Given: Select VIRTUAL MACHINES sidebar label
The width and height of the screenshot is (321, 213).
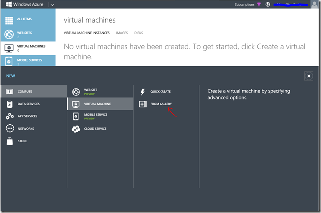Looking at the screenshot, I should pos(31,46).
